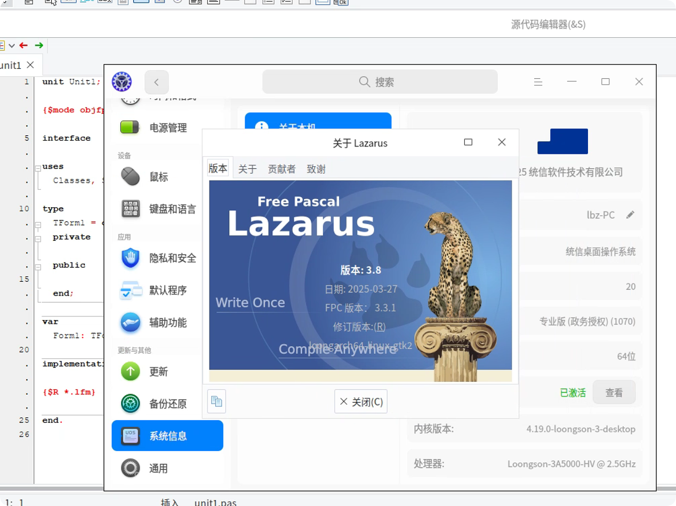Click the 64位 system type value
This screenshot has height=506, width=676.
tap(626, 356)
